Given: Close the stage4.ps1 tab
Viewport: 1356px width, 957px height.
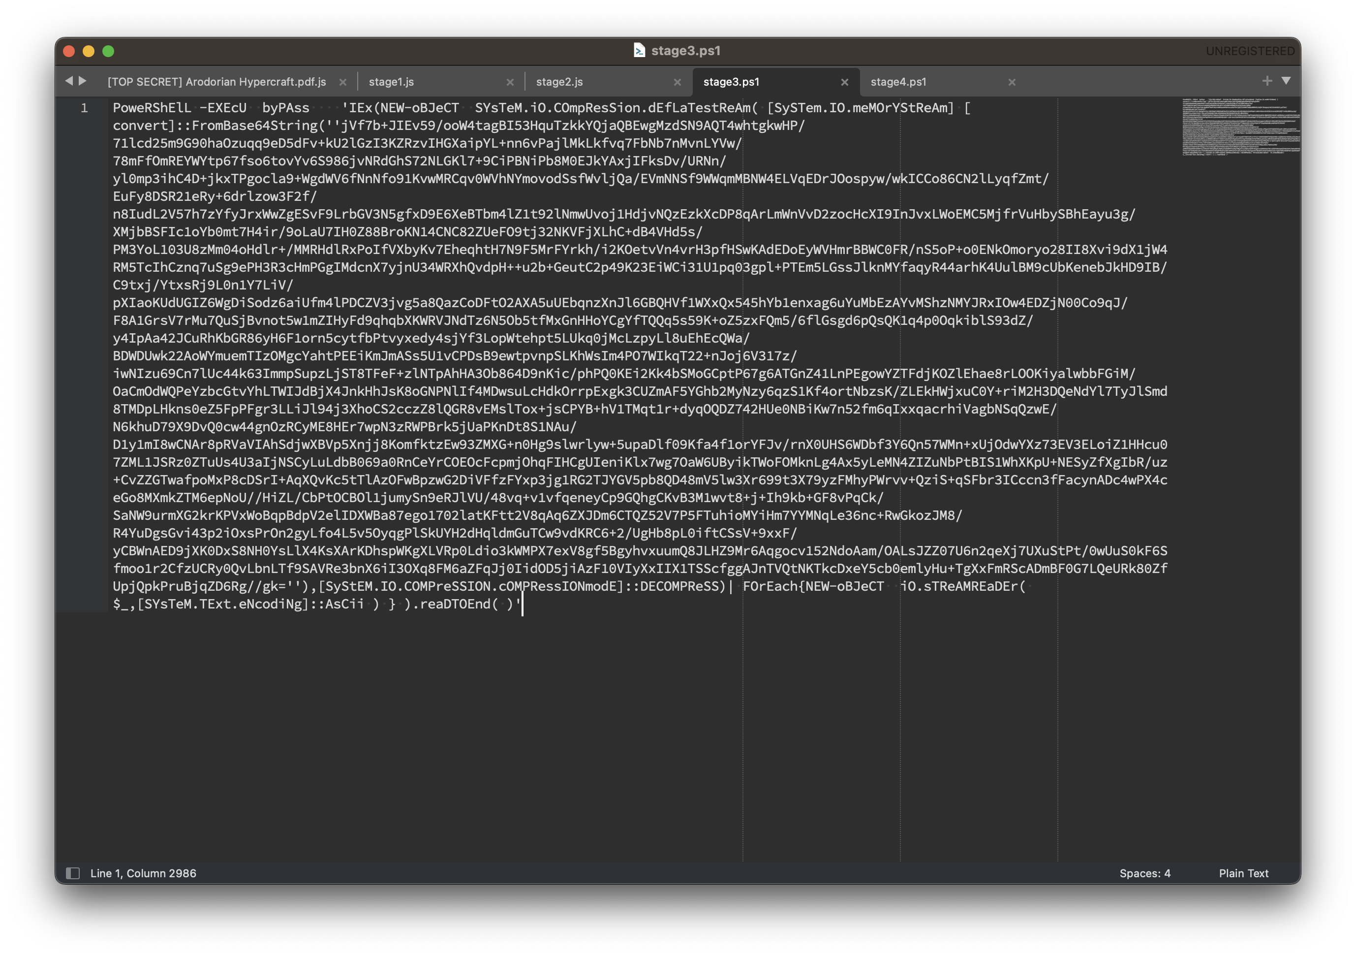Looking at the screenshot, I should point(1012,82).
